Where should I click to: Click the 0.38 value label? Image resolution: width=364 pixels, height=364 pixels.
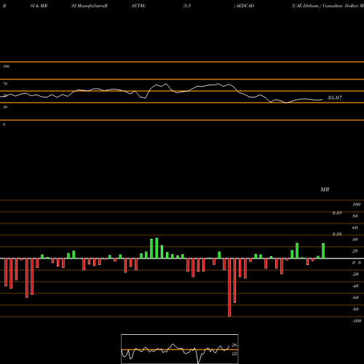[x=337, y=234]
